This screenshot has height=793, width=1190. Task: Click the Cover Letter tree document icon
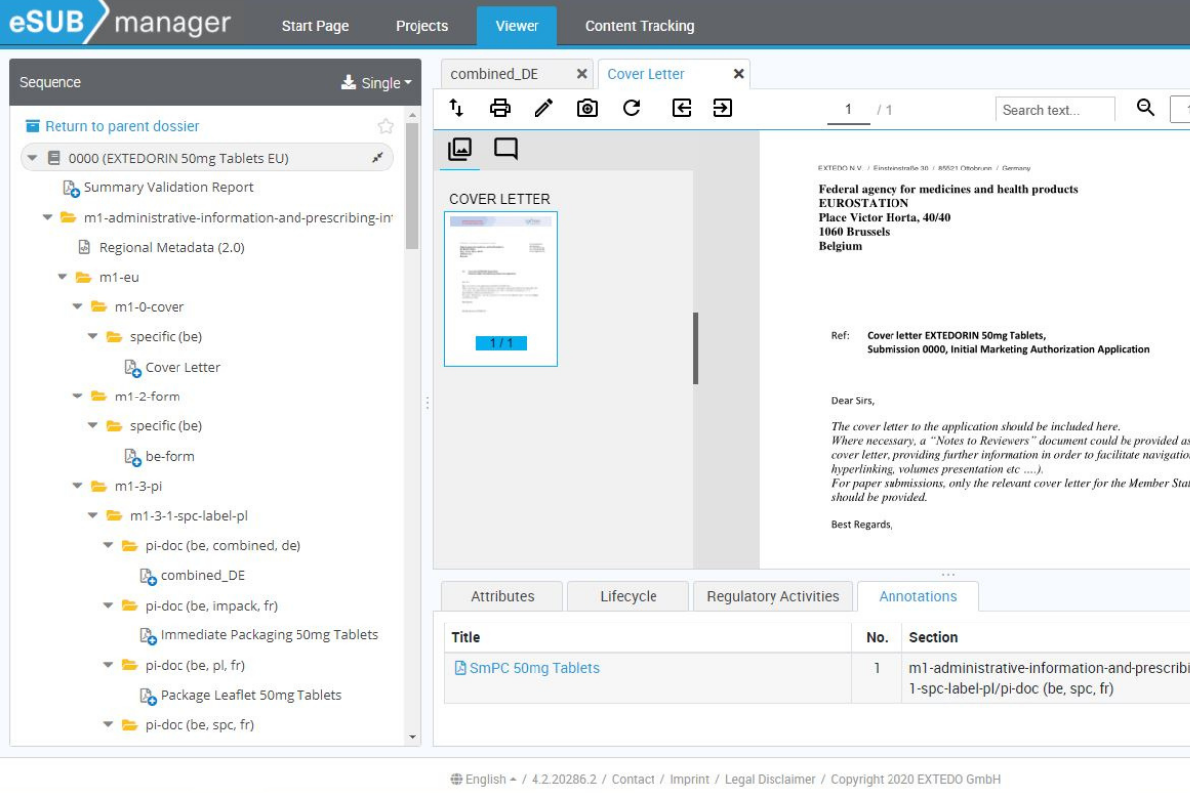pos(133,368)
